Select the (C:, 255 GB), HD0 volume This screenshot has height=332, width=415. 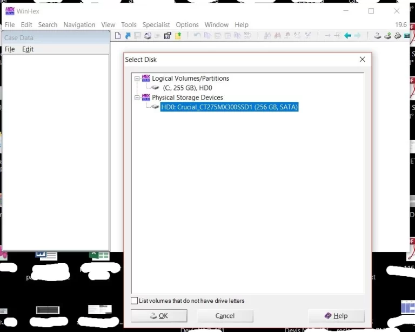tap(188, 88)
